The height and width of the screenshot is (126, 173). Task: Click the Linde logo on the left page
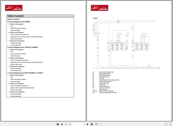(x=14, y=8)
